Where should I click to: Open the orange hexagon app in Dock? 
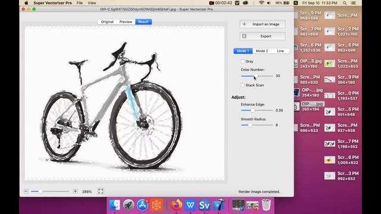(x=156, y=205)
